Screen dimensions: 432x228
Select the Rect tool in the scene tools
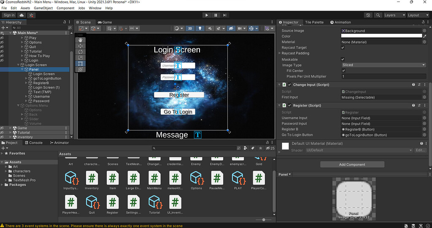click(80, 64)
